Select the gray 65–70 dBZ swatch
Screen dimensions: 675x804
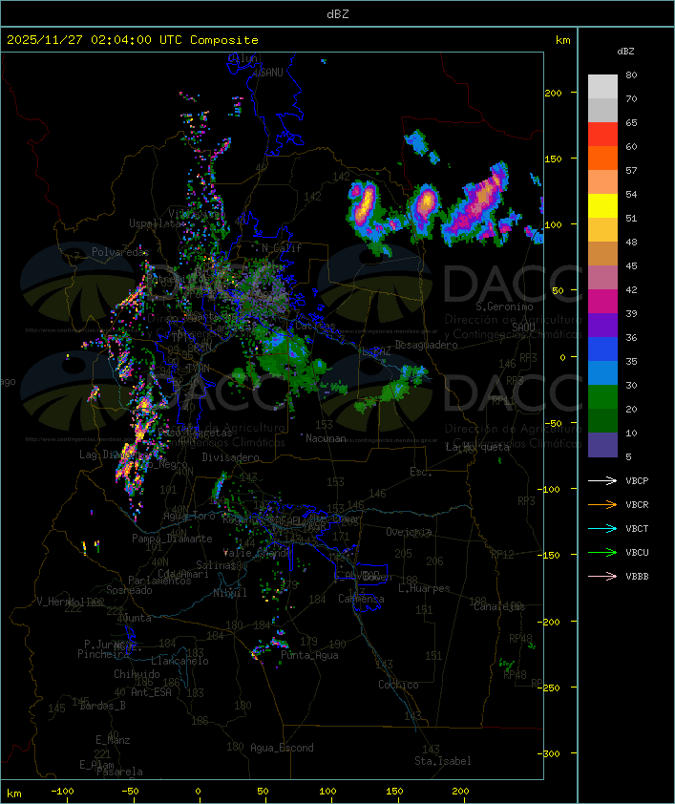(x=602, y=110)
